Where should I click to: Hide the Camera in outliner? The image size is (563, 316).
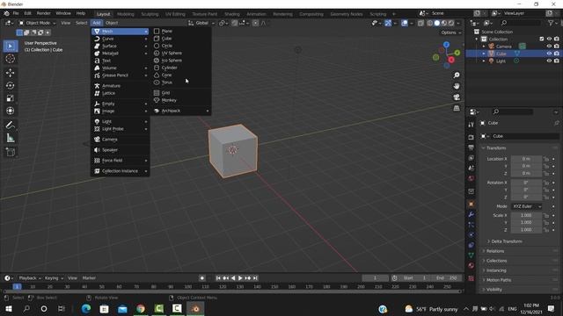point(549,47)
